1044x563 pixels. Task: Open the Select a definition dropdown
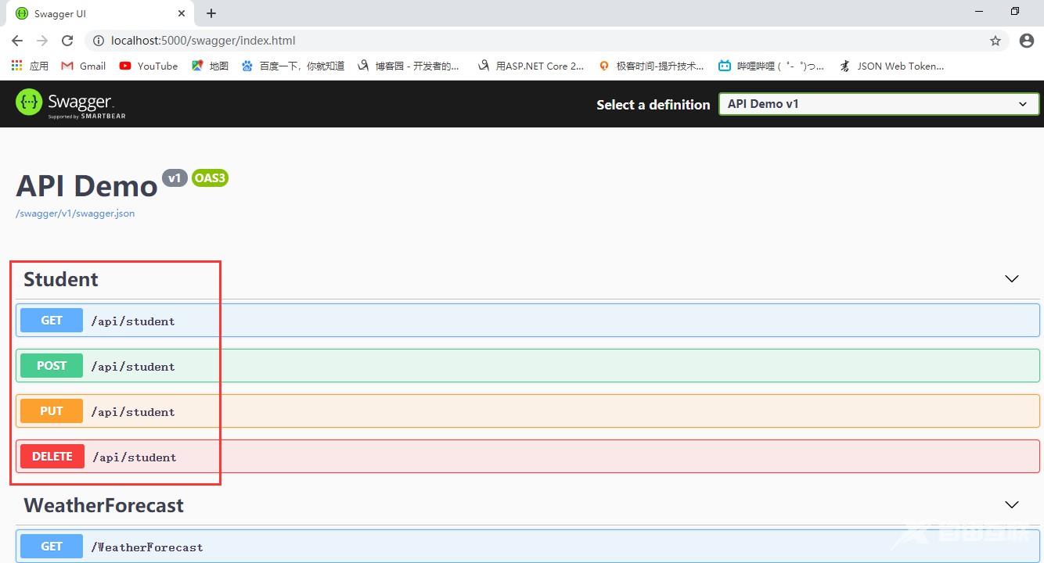(x=878, y=104)
